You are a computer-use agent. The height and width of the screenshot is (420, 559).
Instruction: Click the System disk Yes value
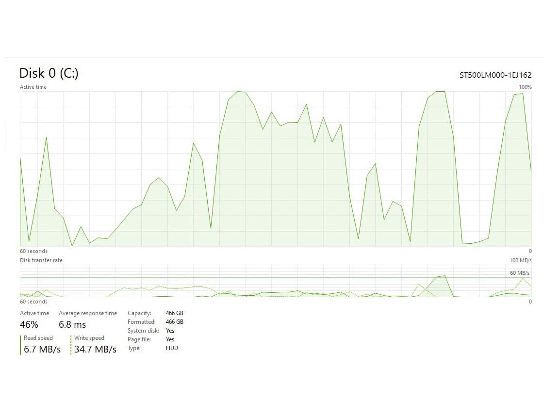point(170,331)
